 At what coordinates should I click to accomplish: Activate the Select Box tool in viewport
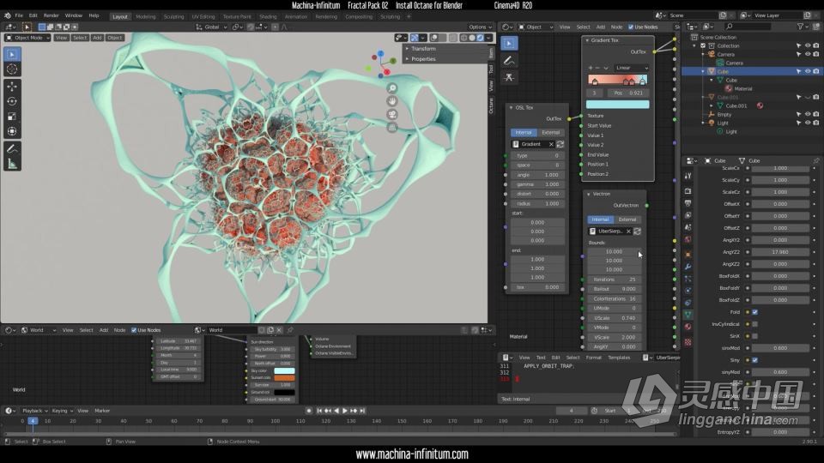[x=12, y=54]
